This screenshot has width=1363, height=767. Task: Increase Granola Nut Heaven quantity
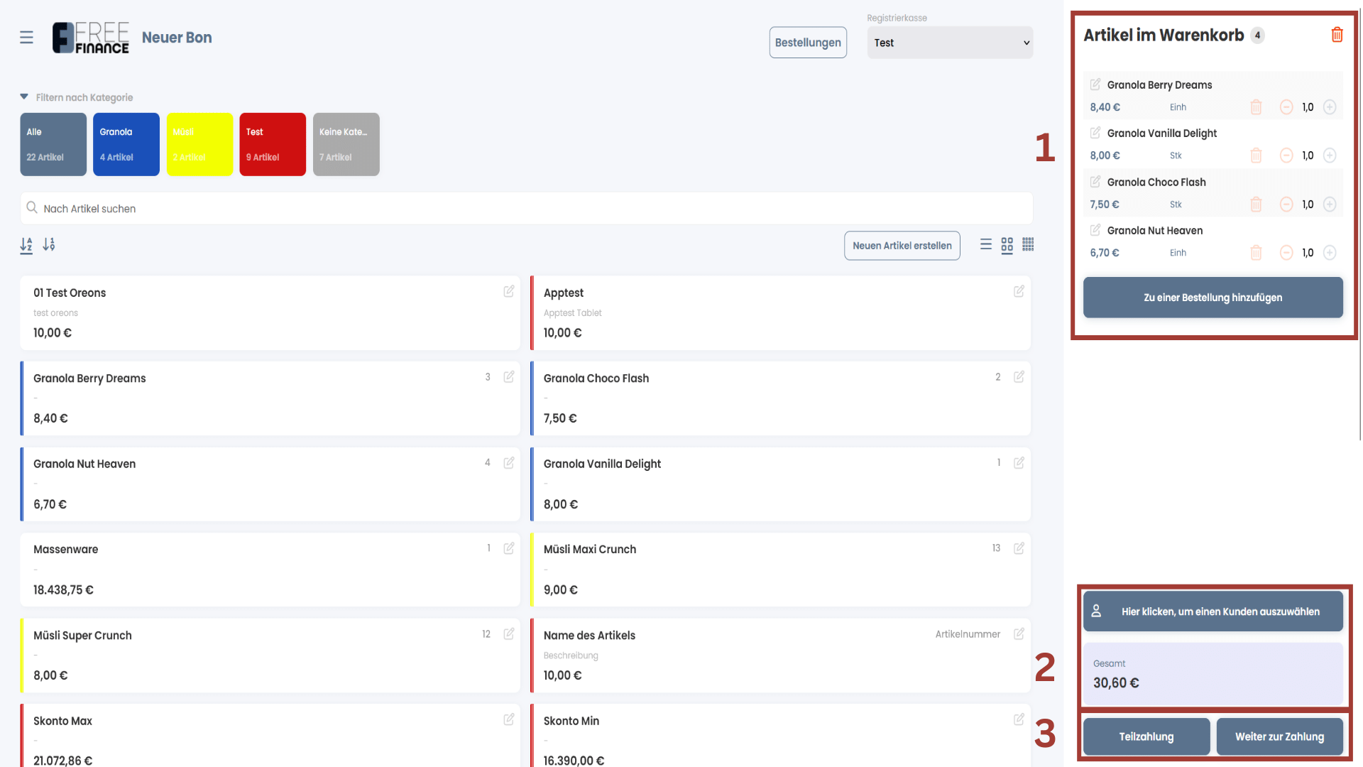[1330, 253]
